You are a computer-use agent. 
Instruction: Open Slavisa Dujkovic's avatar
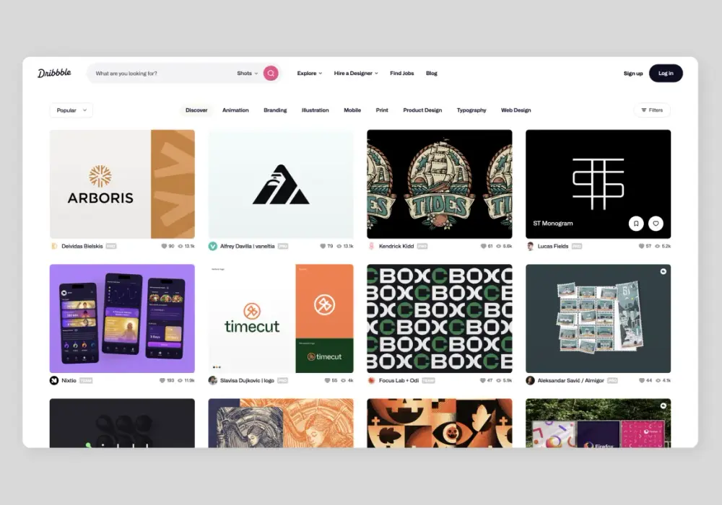(x=213, y=380)
